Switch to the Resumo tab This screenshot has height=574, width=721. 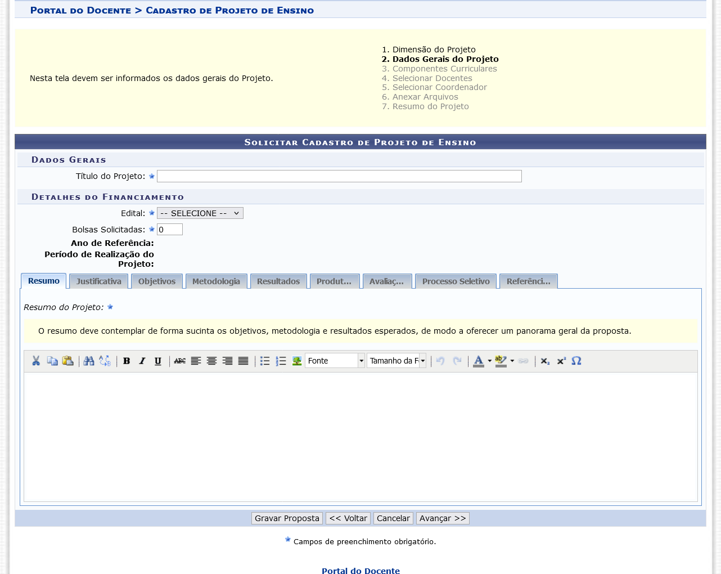pos(44,281)
